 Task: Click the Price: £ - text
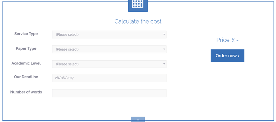point(227,40)
